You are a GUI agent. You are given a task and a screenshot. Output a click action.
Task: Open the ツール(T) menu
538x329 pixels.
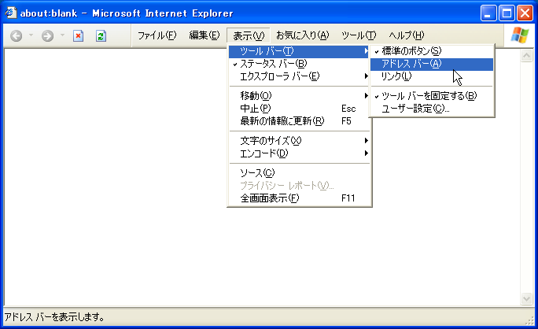click(x=359, y=35)
